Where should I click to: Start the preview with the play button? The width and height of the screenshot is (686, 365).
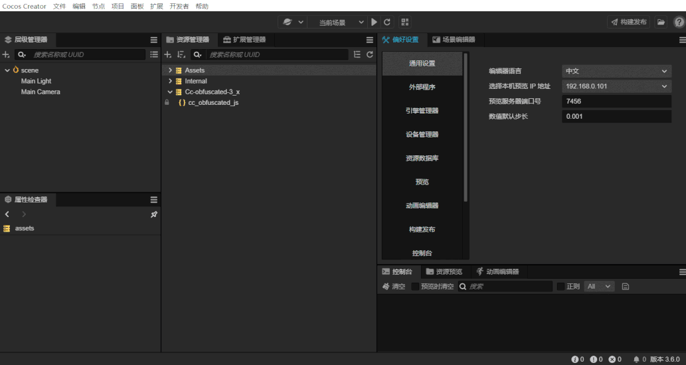(374, 22)
